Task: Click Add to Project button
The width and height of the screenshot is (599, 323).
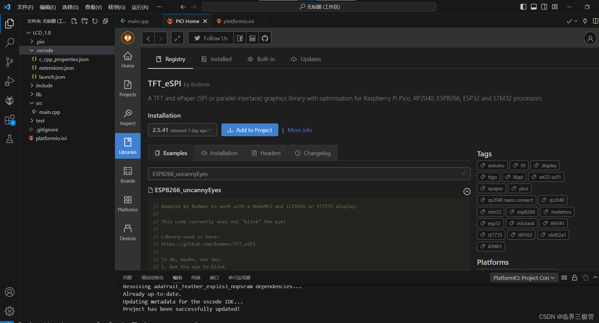Action: coord(250,130)
